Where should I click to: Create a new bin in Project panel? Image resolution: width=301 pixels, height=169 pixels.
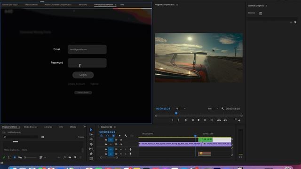tap(70, 157)
